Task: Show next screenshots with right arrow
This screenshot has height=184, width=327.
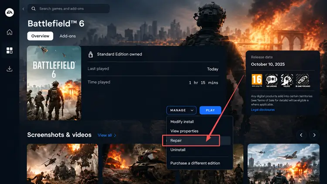Action: click(314, 135)
